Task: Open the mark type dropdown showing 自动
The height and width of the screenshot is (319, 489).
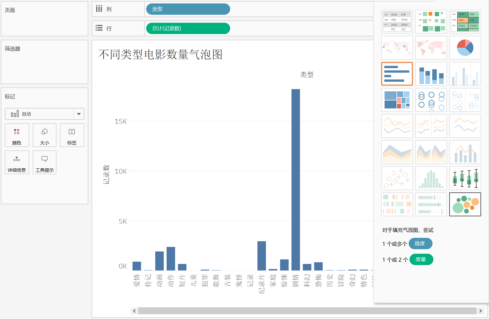Action: 45,114
